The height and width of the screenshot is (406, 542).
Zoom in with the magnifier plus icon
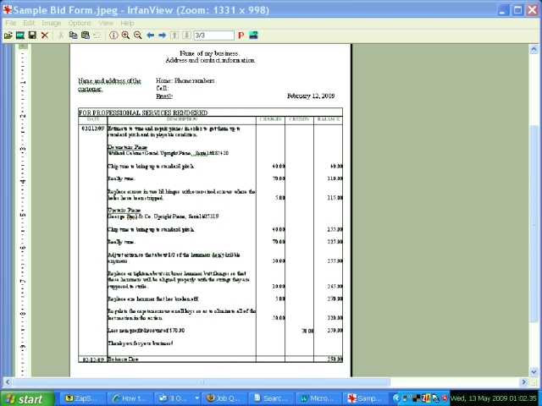[125, 36]
